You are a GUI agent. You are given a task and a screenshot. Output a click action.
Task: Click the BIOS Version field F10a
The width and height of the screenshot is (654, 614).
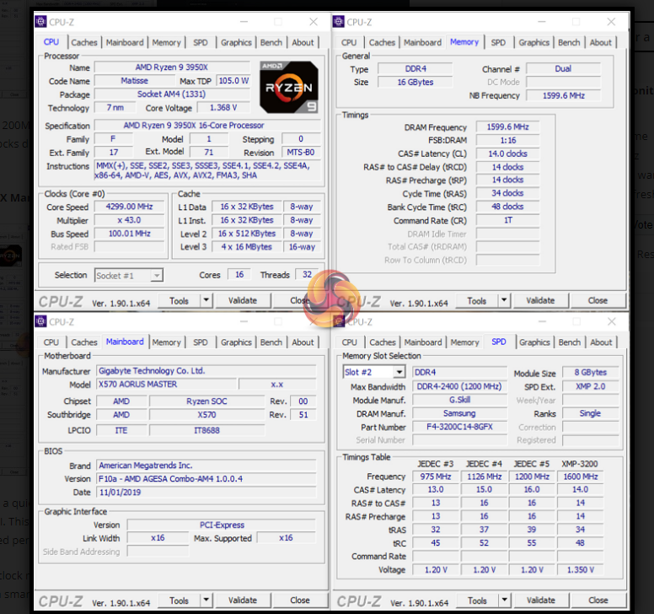point(206,479)
